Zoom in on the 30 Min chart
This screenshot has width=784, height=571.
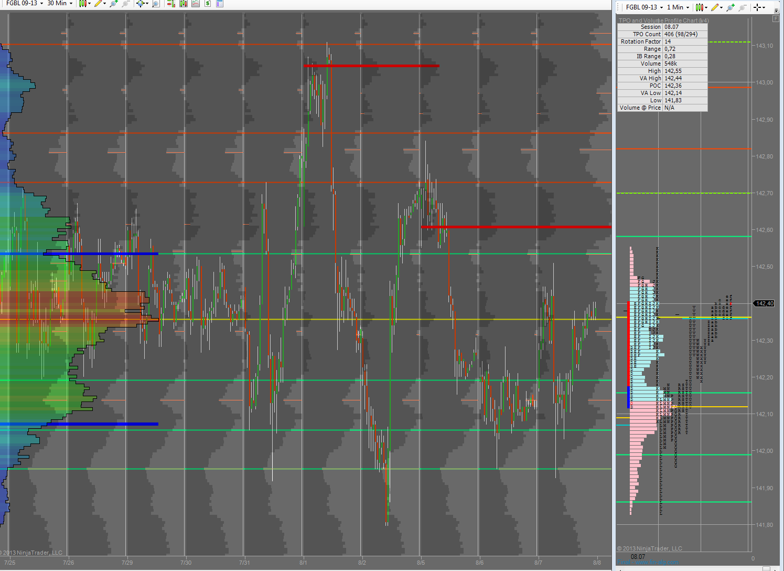point(113,4)
